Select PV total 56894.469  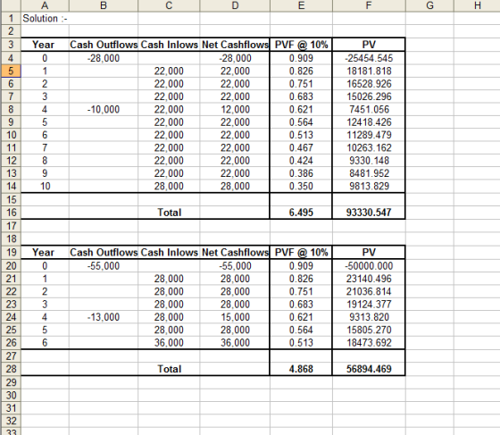(x=369, y=369)
